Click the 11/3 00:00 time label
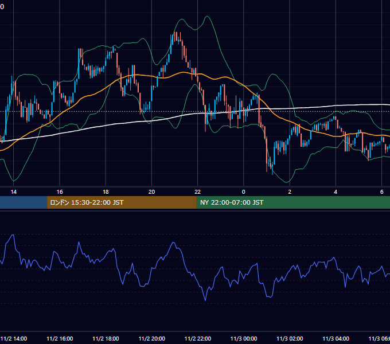This screenshot has height=344, width=390. [244, 338]
